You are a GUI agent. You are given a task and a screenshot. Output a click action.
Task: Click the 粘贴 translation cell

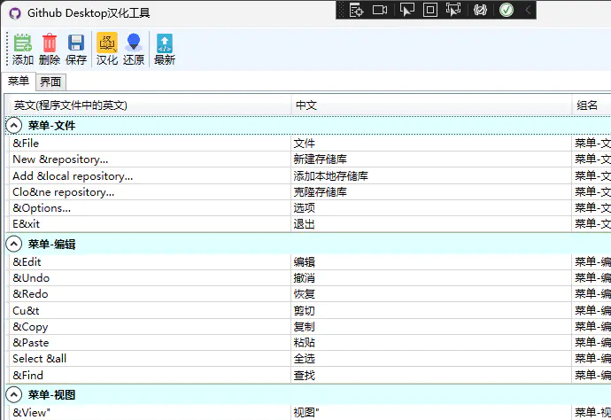431,342
